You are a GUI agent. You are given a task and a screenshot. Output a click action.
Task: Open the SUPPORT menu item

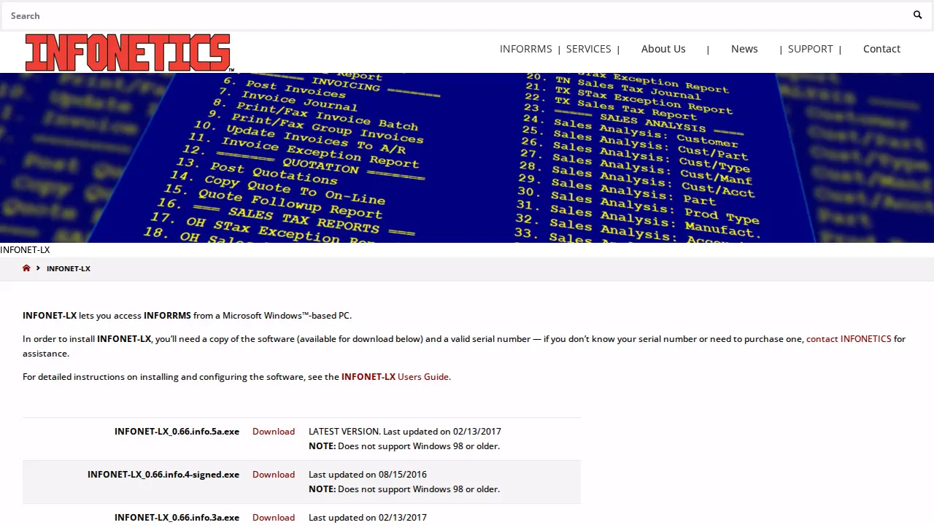810,49
